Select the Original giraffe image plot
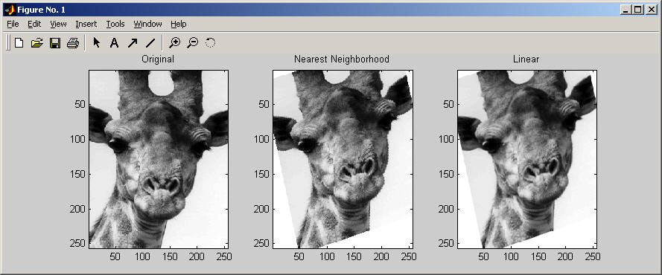Viewport: 662px width, 275px height. pos(159,159)
